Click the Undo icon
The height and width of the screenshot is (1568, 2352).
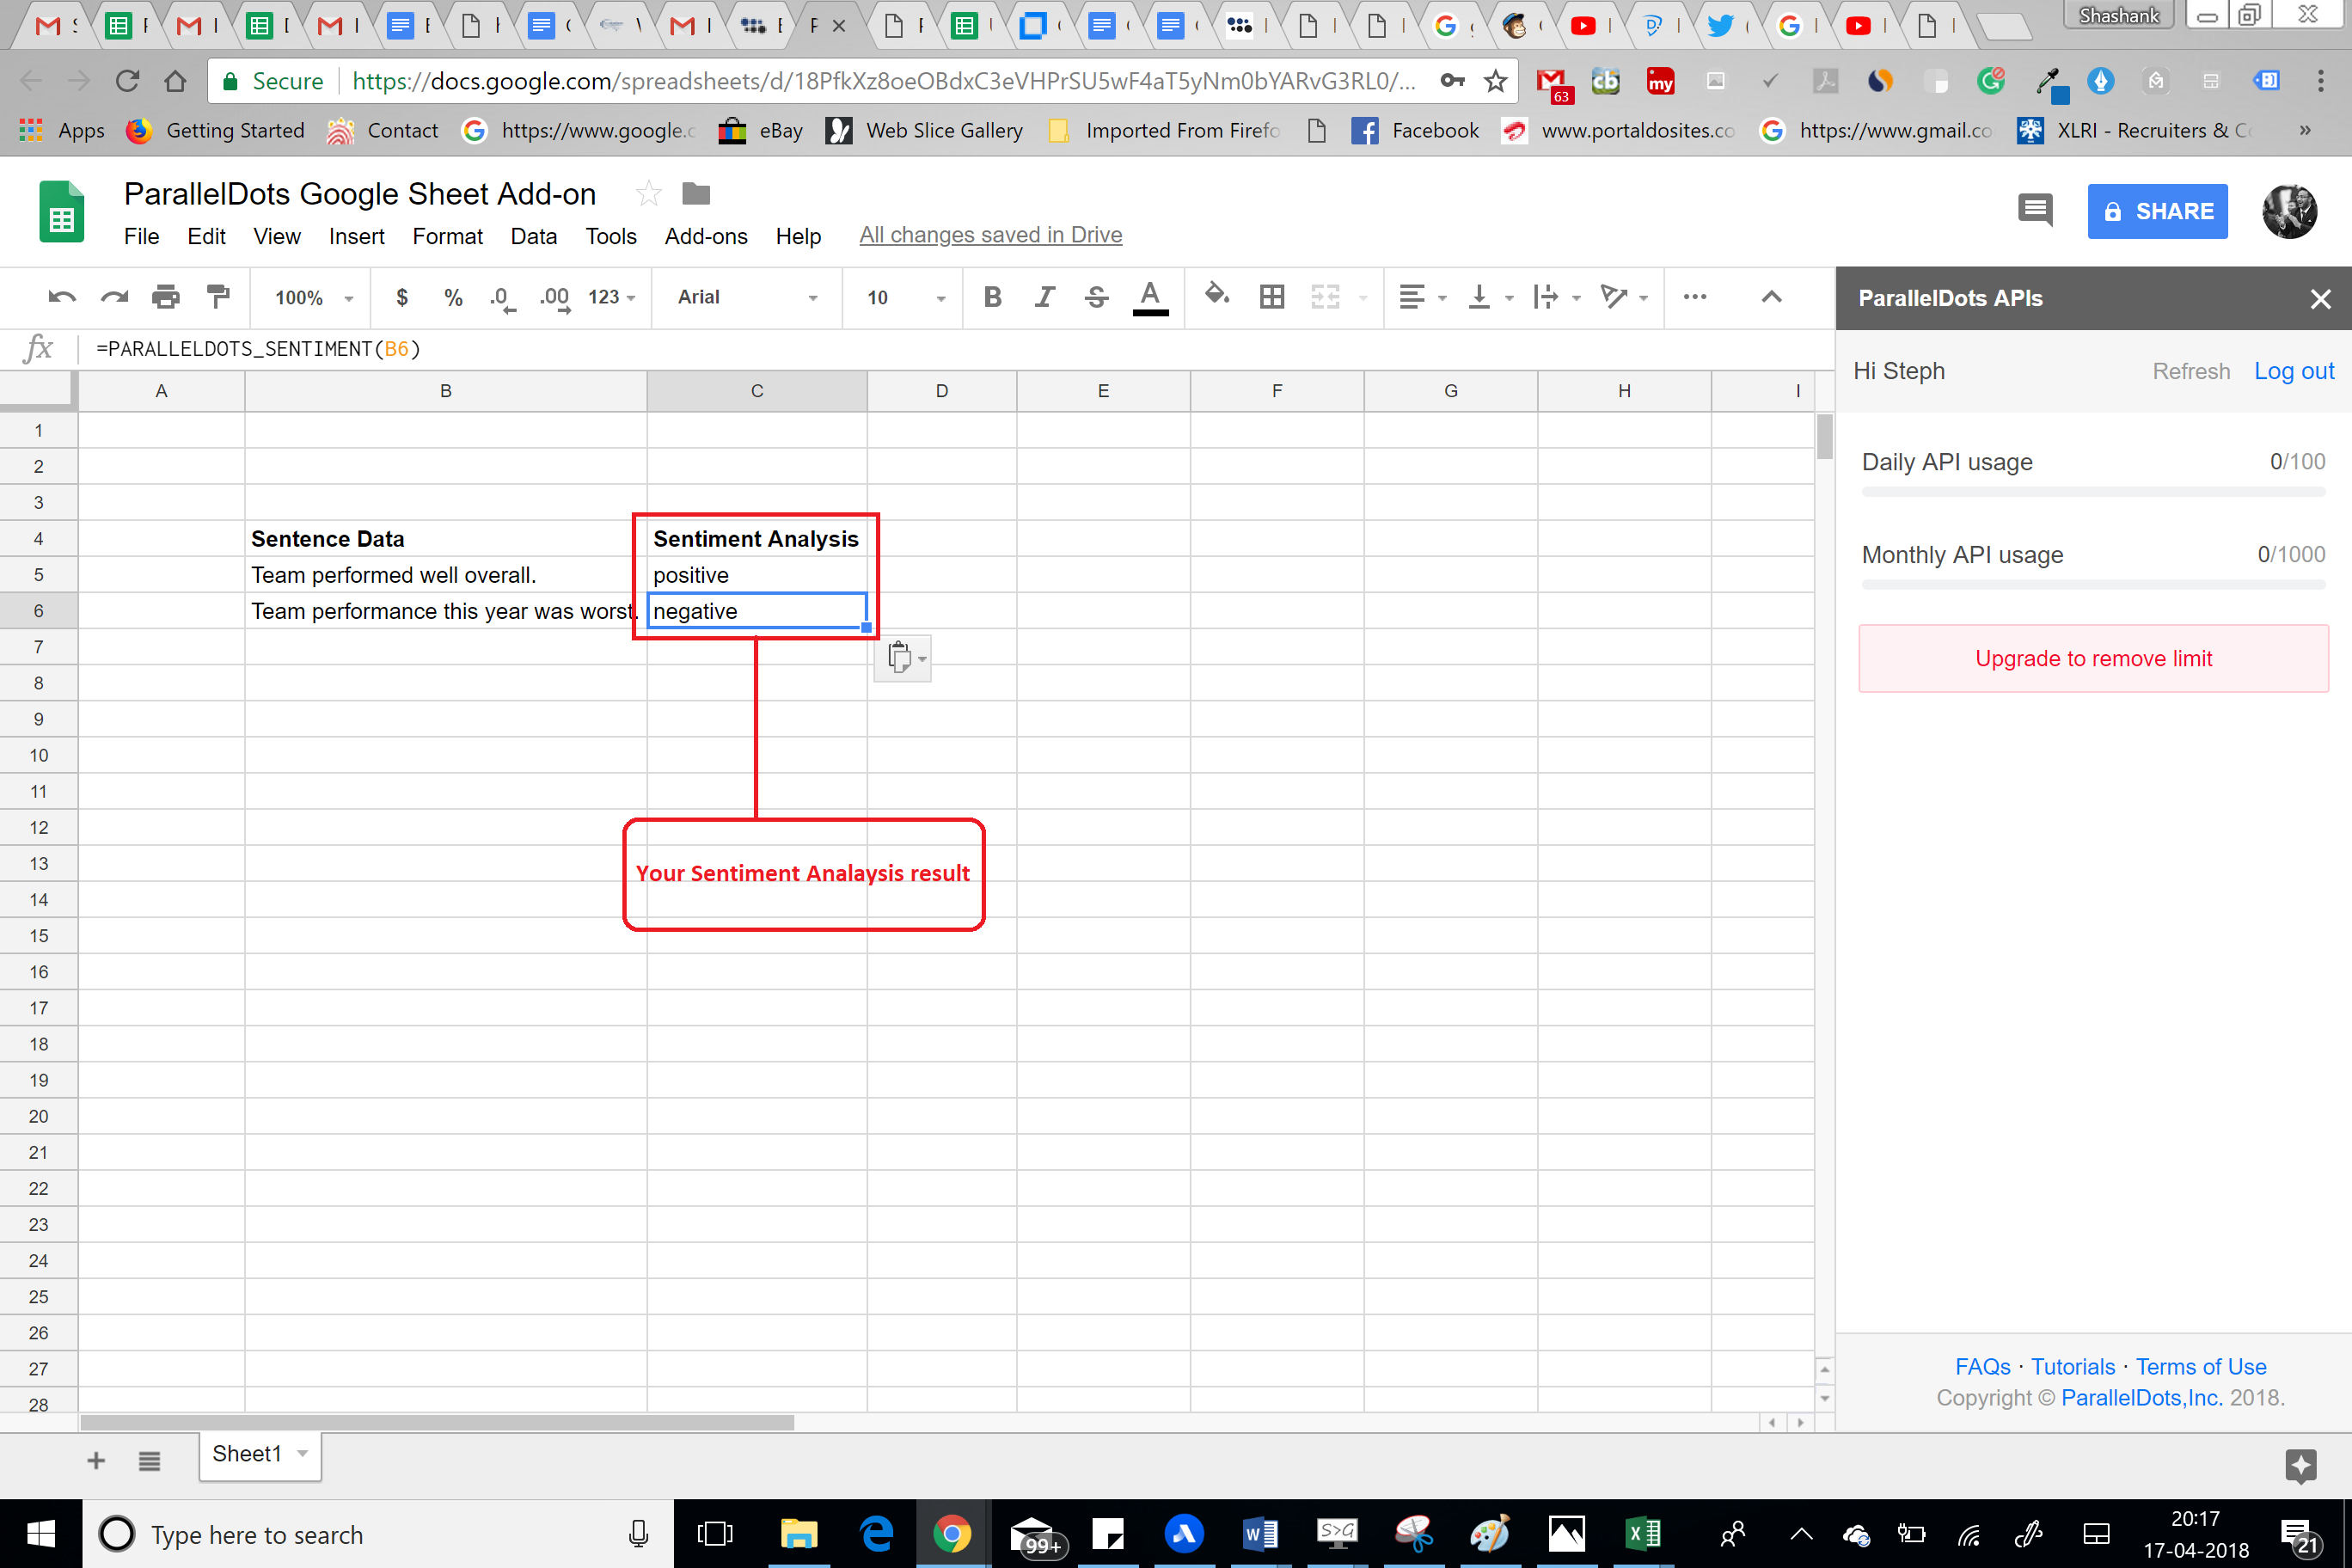click(x=60, y=297)
